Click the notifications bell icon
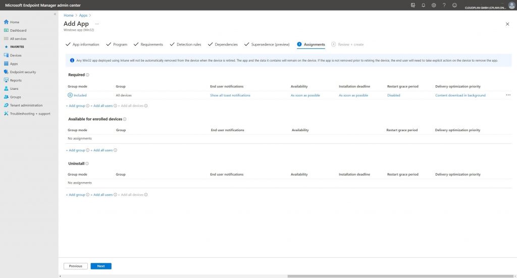The width and height of the screenshot is (517, 278). point(424,5)
